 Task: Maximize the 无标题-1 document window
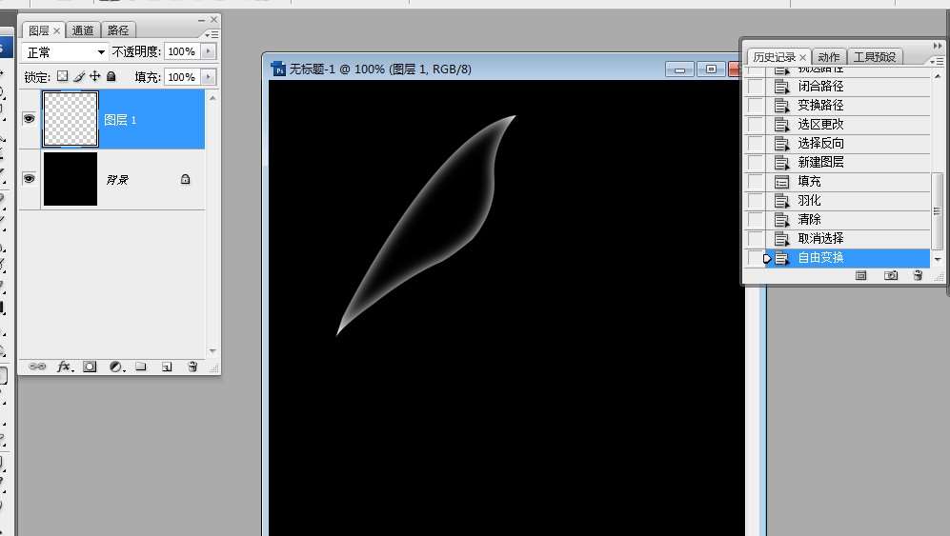click(x=711, y=69)
